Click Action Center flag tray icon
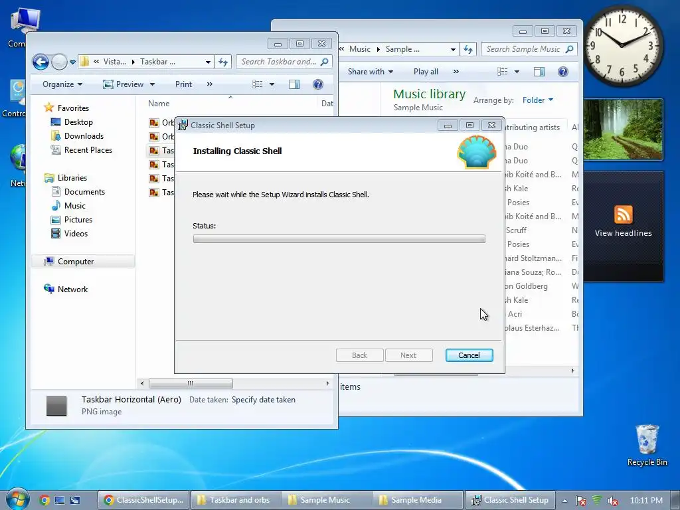The image size is (680, 510). click(580, 501)
